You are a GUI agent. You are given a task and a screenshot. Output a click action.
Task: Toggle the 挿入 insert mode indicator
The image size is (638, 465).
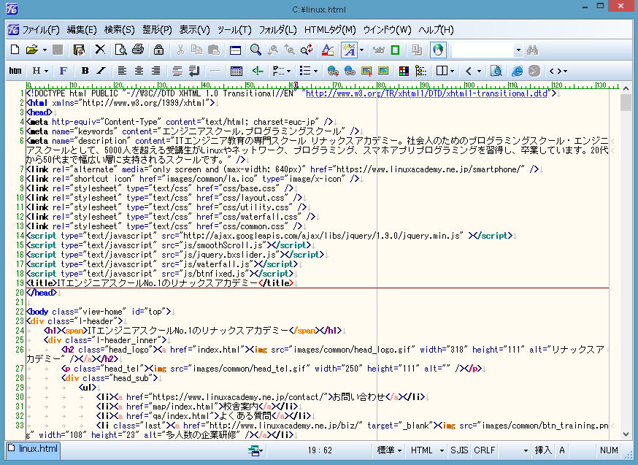coord(543,450)
